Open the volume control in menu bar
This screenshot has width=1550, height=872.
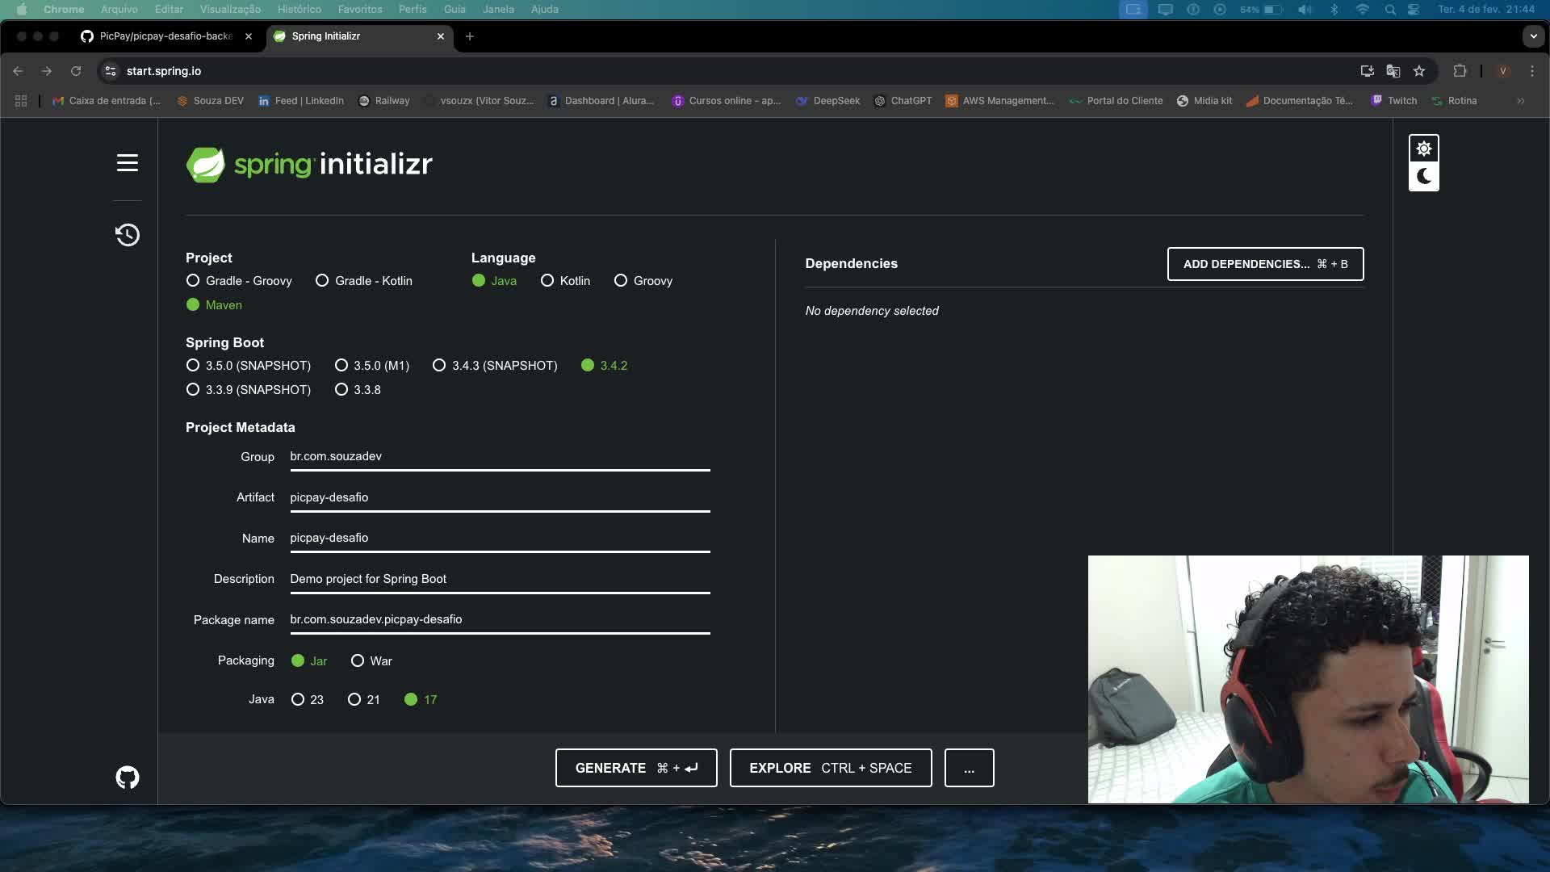pyautogui.click(x=1305, y=10)
